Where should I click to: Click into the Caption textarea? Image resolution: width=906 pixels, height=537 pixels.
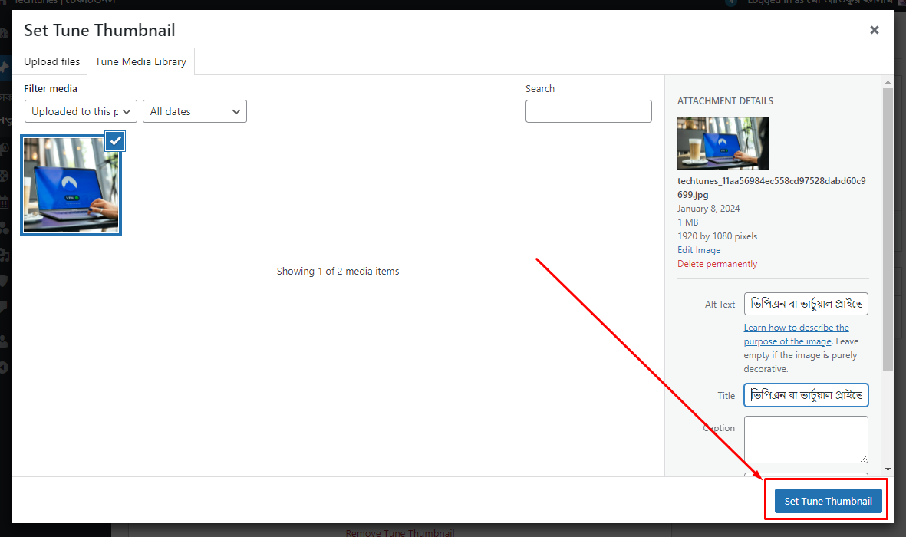click(x=806, y=440)
